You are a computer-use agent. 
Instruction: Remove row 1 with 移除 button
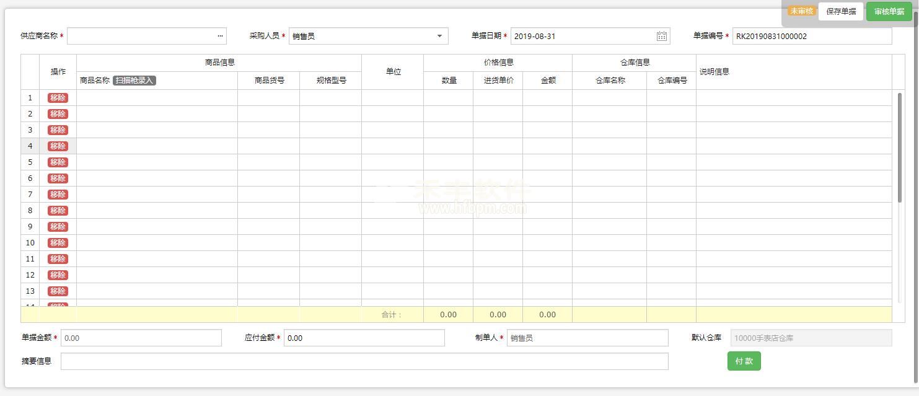58,98
